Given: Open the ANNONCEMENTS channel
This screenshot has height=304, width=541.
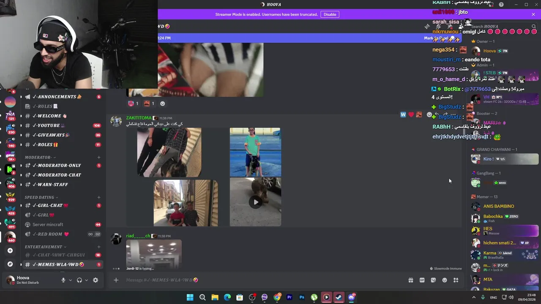Looking at the screenshot, I should click(62, 97).
